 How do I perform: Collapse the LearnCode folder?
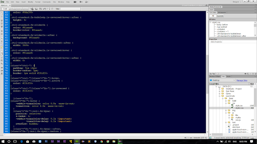[220, 96]
